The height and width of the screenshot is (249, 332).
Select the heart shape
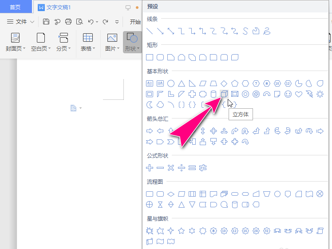pos(299,94)
